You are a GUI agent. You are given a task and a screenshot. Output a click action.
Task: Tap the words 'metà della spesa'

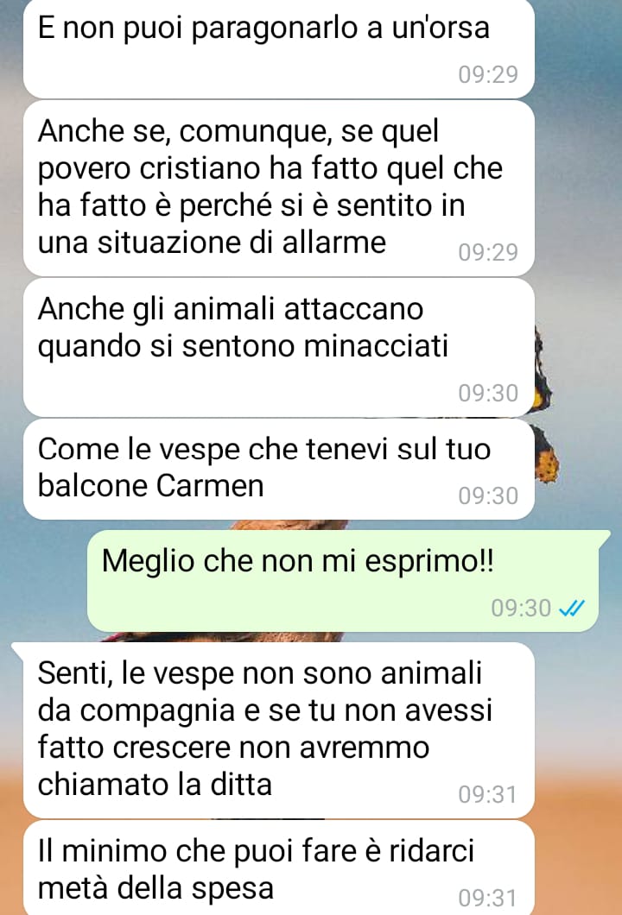point(155,887)
